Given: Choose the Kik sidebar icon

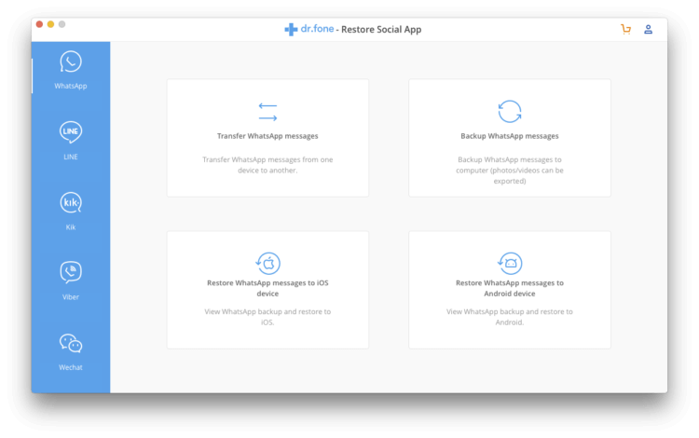Looking at the screenshot, I should (71, 203).
